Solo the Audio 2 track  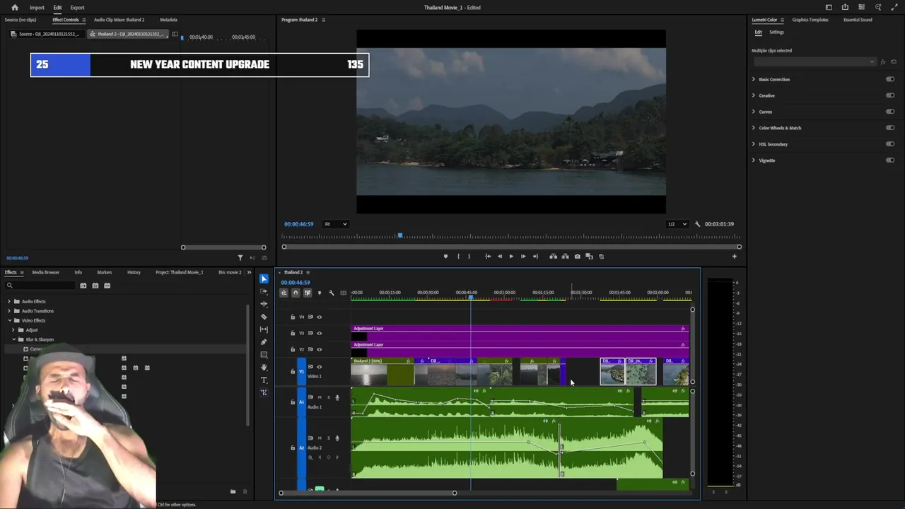tap(328, 438)
